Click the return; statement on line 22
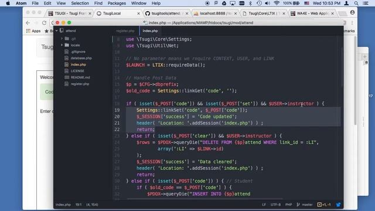Image resolution: width=375 pixels, height=211 pixels. click(x=146, y=130)
